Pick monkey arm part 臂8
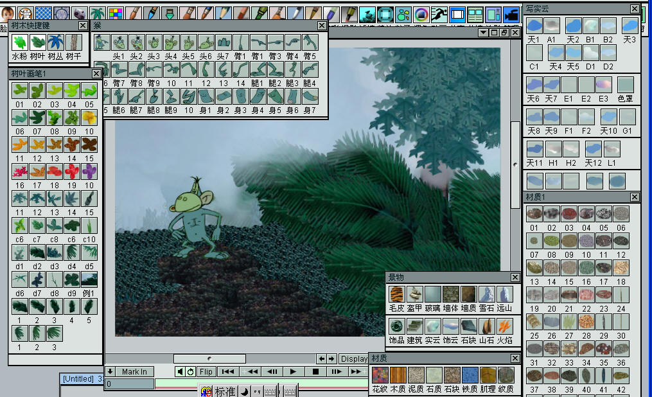The width and height of the screenshot is (652, 397). point(136,69)
